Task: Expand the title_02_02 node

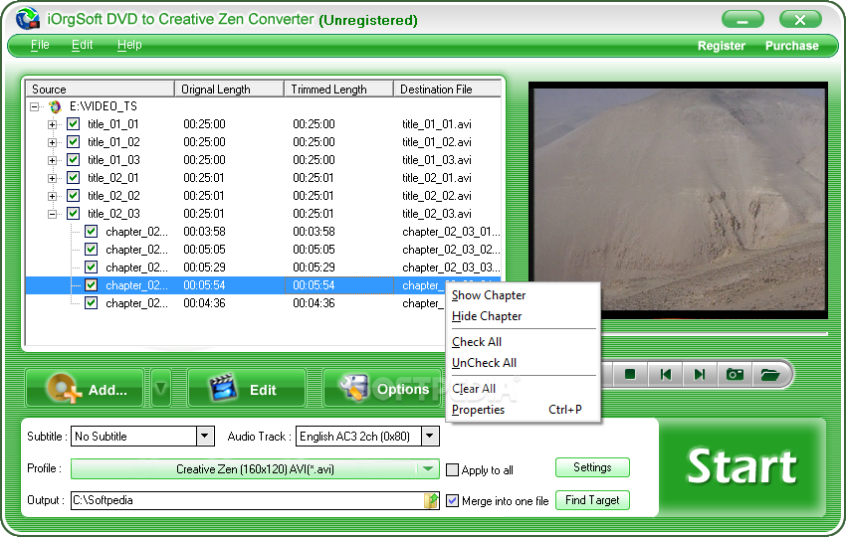Action: (53, 196)
